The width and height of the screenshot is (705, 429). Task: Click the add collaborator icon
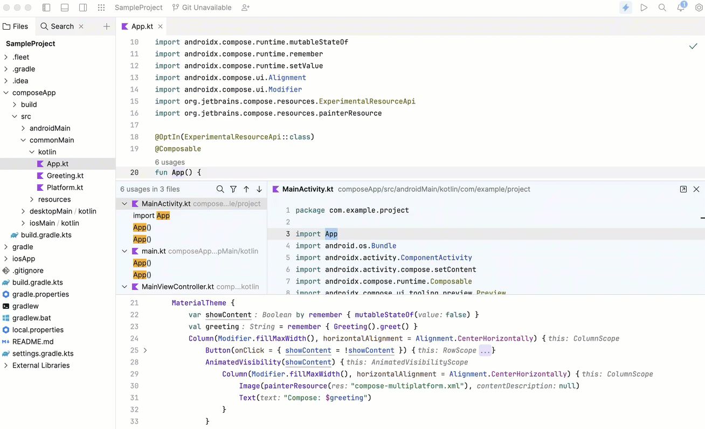pos(246,8)
